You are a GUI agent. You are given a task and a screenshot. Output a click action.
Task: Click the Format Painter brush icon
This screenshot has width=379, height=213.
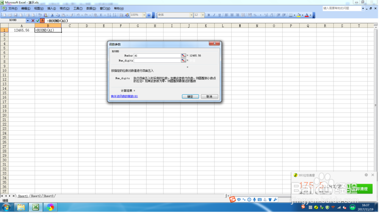72,15
